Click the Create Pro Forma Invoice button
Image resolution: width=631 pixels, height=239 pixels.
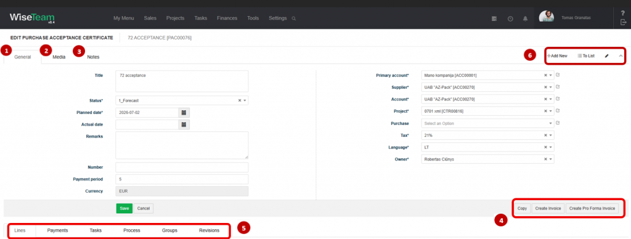click(x=592, y=208)
